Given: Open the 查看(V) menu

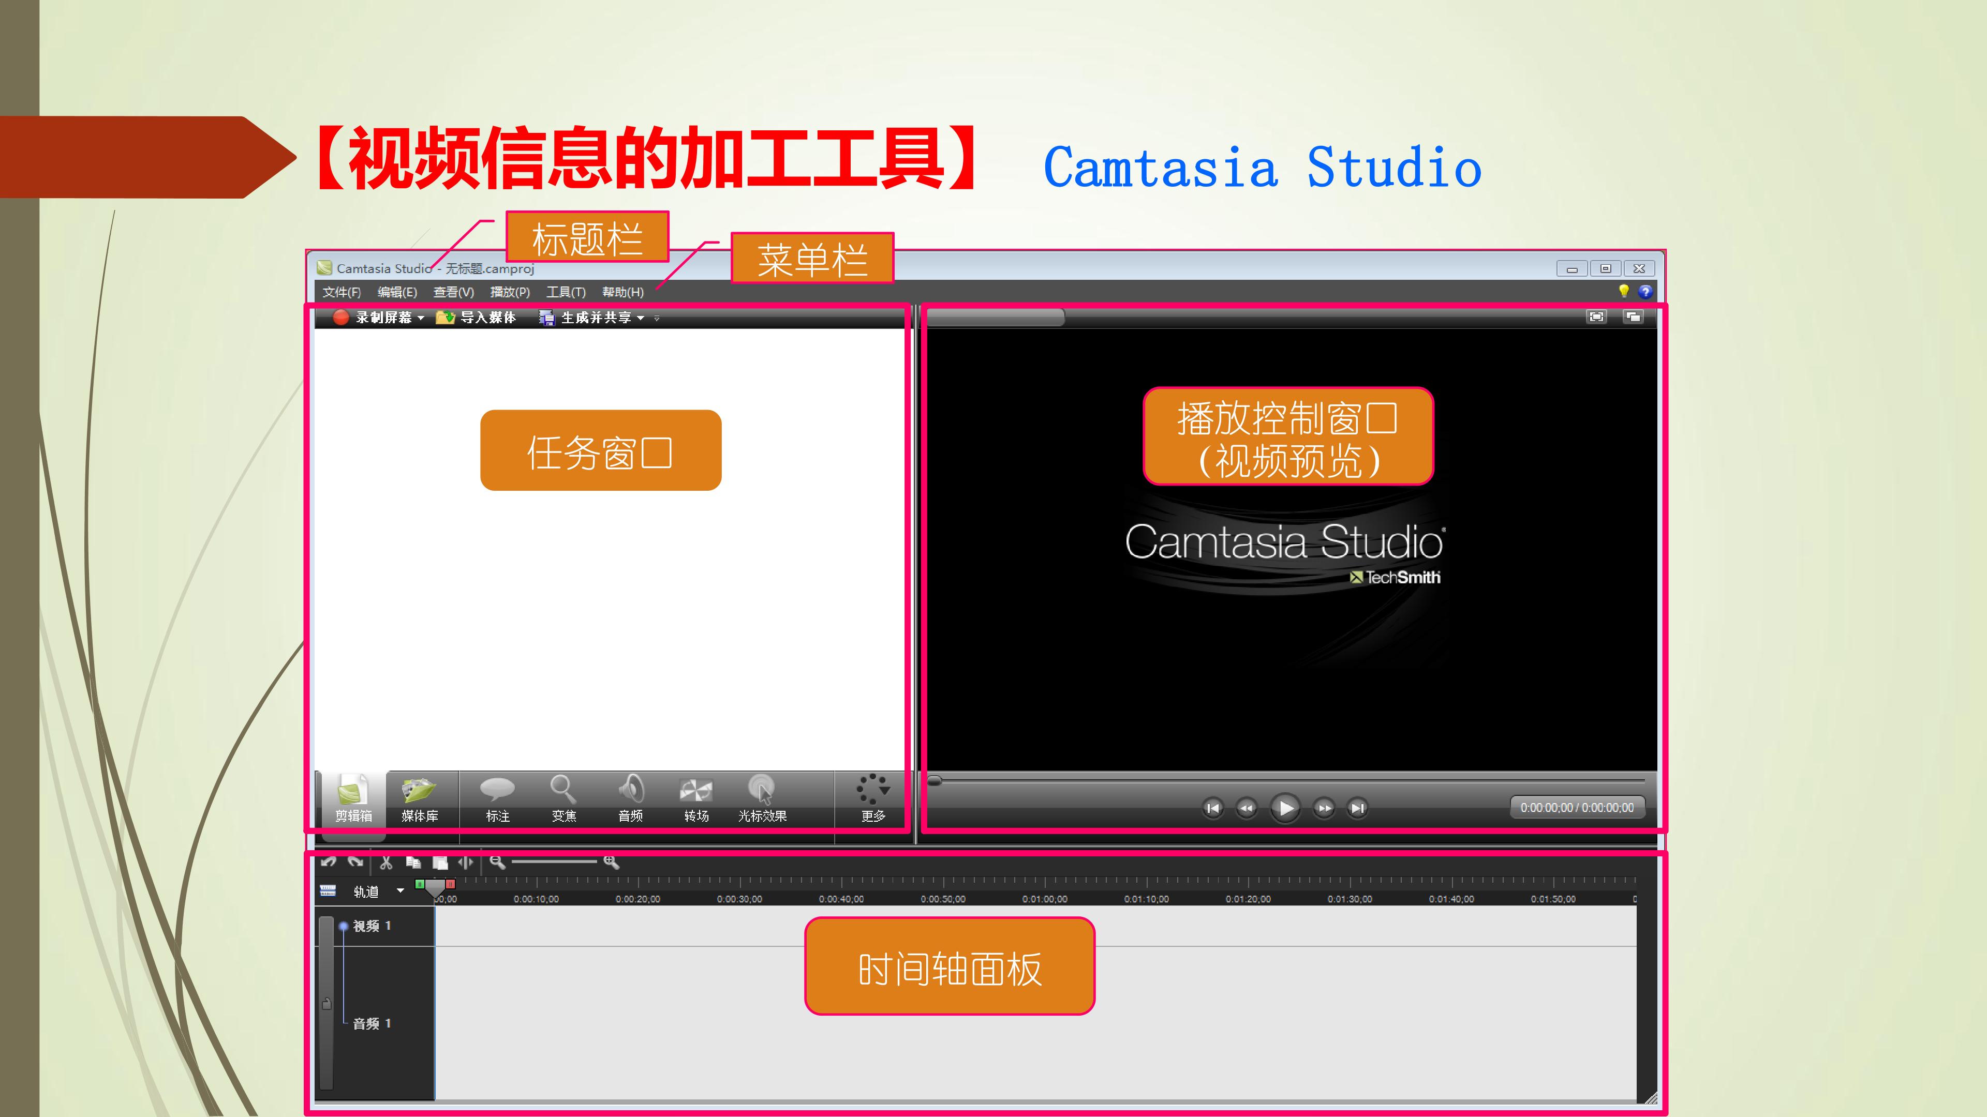Looking at the screenshot, I should [454, 292].
